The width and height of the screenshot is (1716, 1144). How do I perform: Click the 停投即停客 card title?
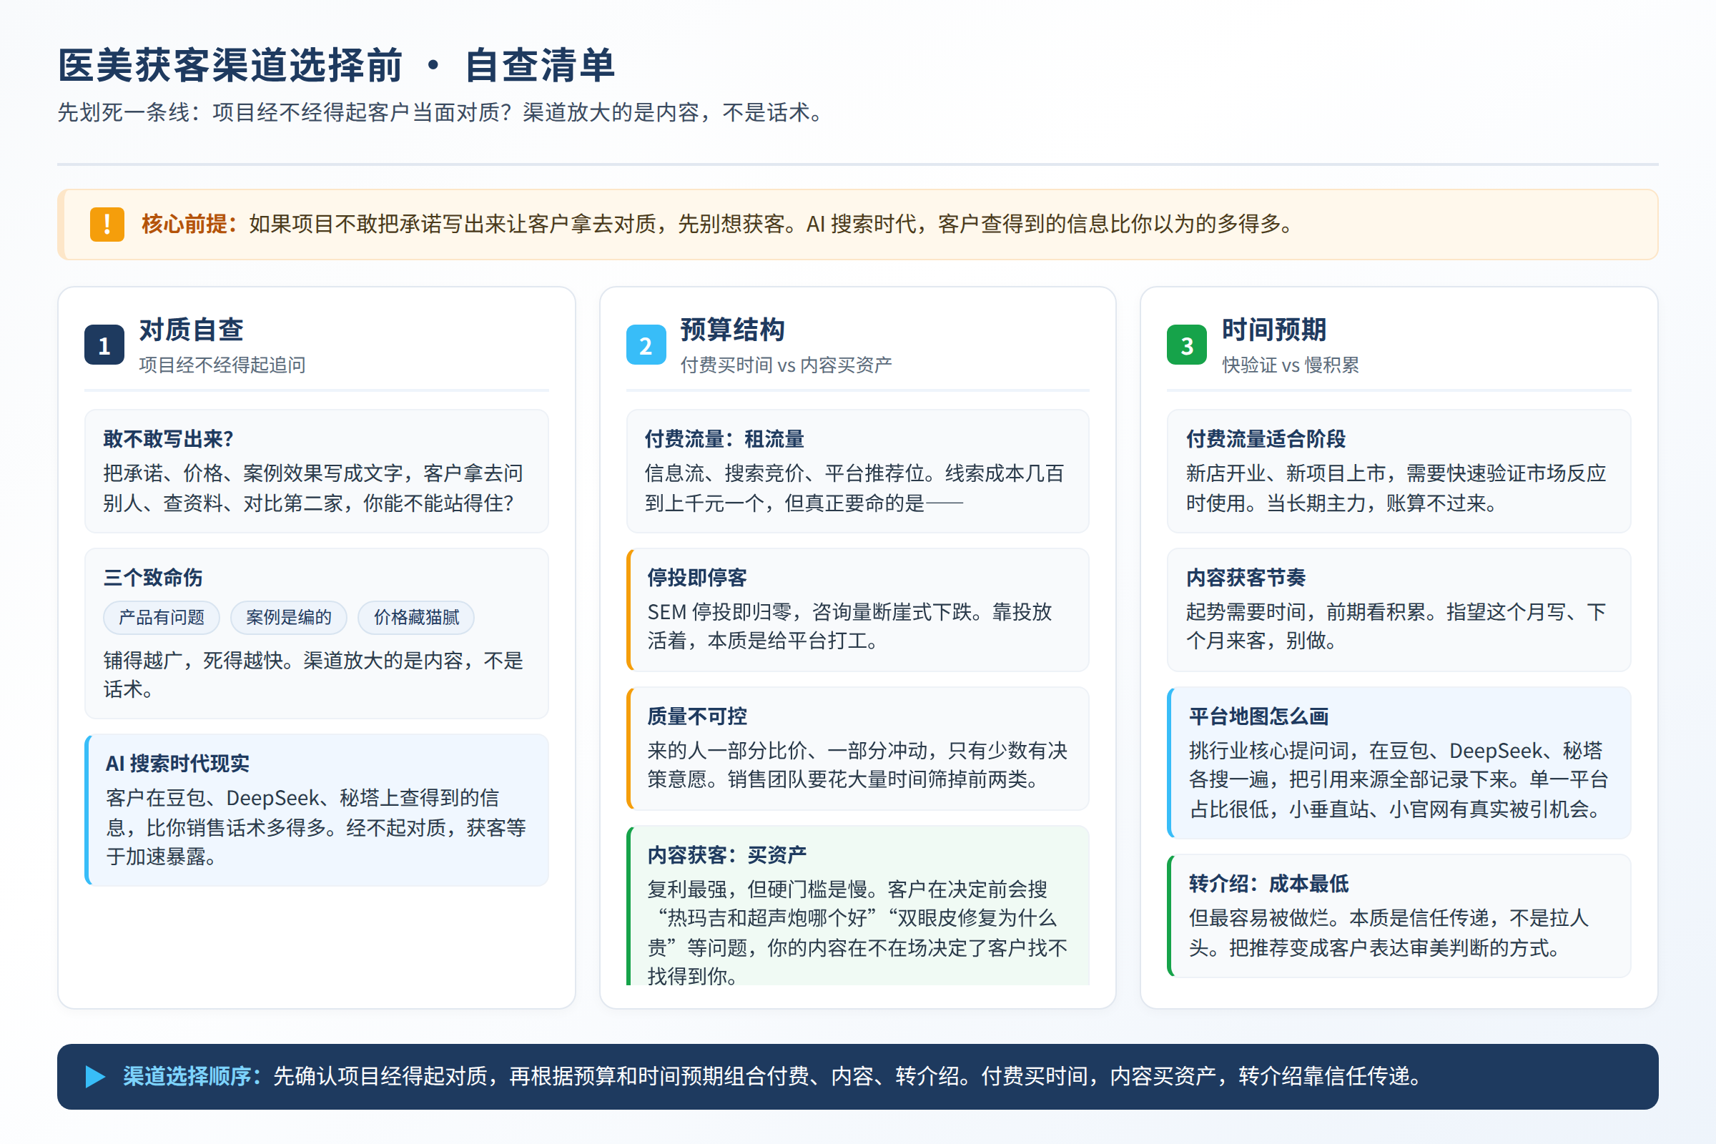(698, 578)
